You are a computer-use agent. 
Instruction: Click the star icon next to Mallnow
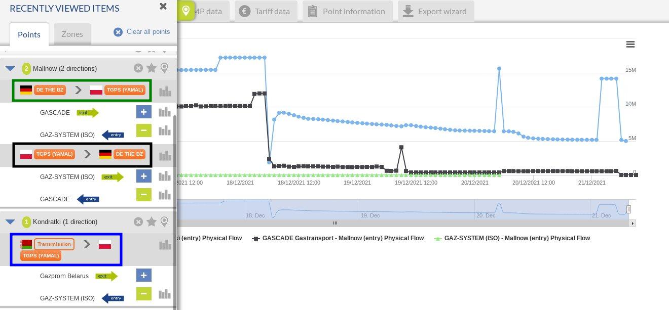point(151,68)
